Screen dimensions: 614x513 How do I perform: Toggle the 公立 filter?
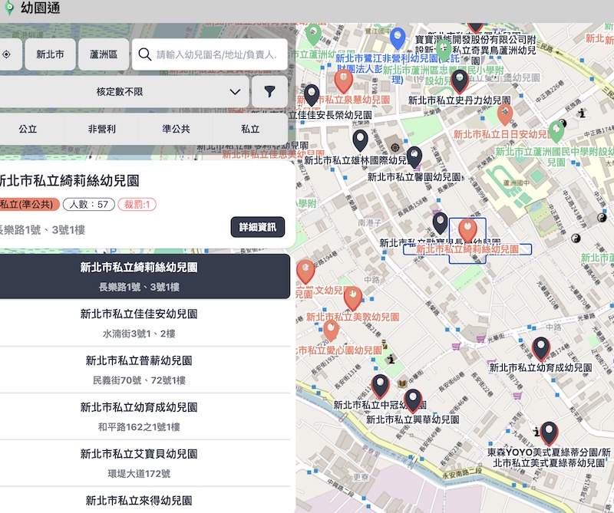[28, 129]
